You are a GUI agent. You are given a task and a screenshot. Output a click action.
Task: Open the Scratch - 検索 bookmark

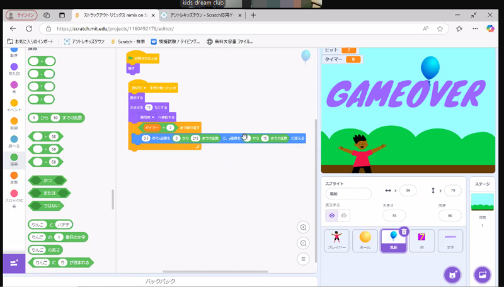tap(128, 42)
